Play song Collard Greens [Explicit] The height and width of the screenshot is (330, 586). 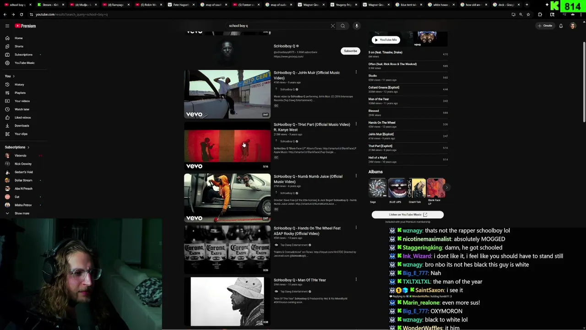[x=408, y=89]
